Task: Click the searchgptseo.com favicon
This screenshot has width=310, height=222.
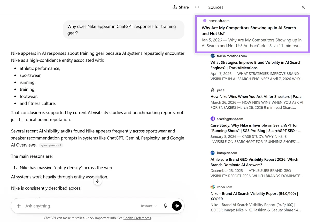Action: (x=213, y=119)
